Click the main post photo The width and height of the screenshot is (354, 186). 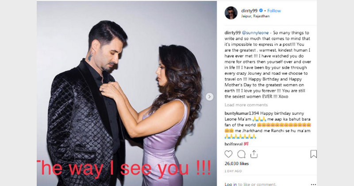click(x=127, y=93)
